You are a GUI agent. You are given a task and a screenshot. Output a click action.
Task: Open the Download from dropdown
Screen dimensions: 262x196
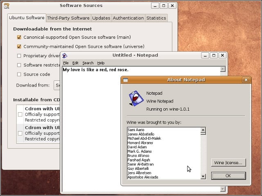click(x=57, y=85)
